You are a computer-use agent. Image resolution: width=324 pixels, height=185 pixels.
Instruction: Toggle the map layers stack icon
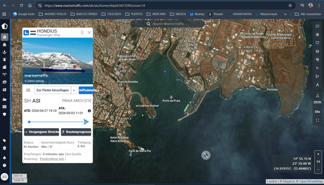tap(317, 51)
